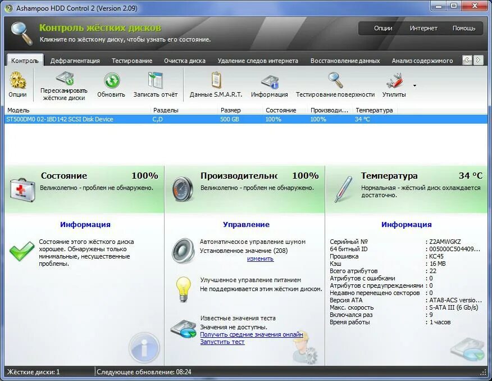The width and height of the screenshot is (492, 381).
Task: Click the Записать отчёт icon
Action: [156, 80]
